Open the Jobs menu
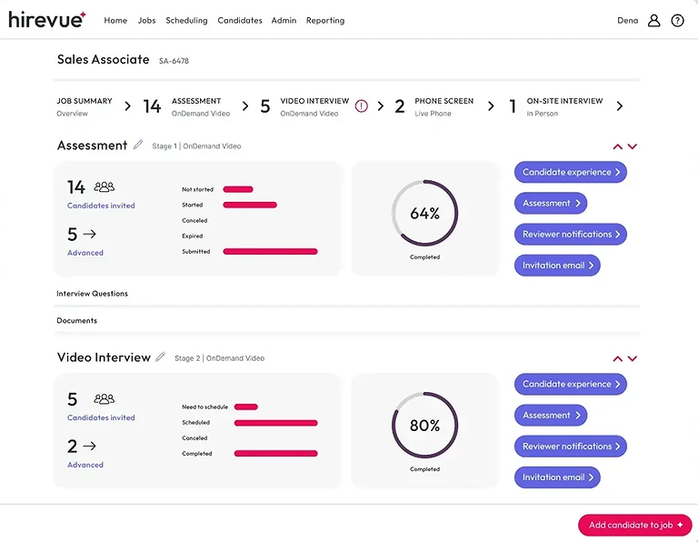Viewport: 698px width, 542px height. point(146,21)
